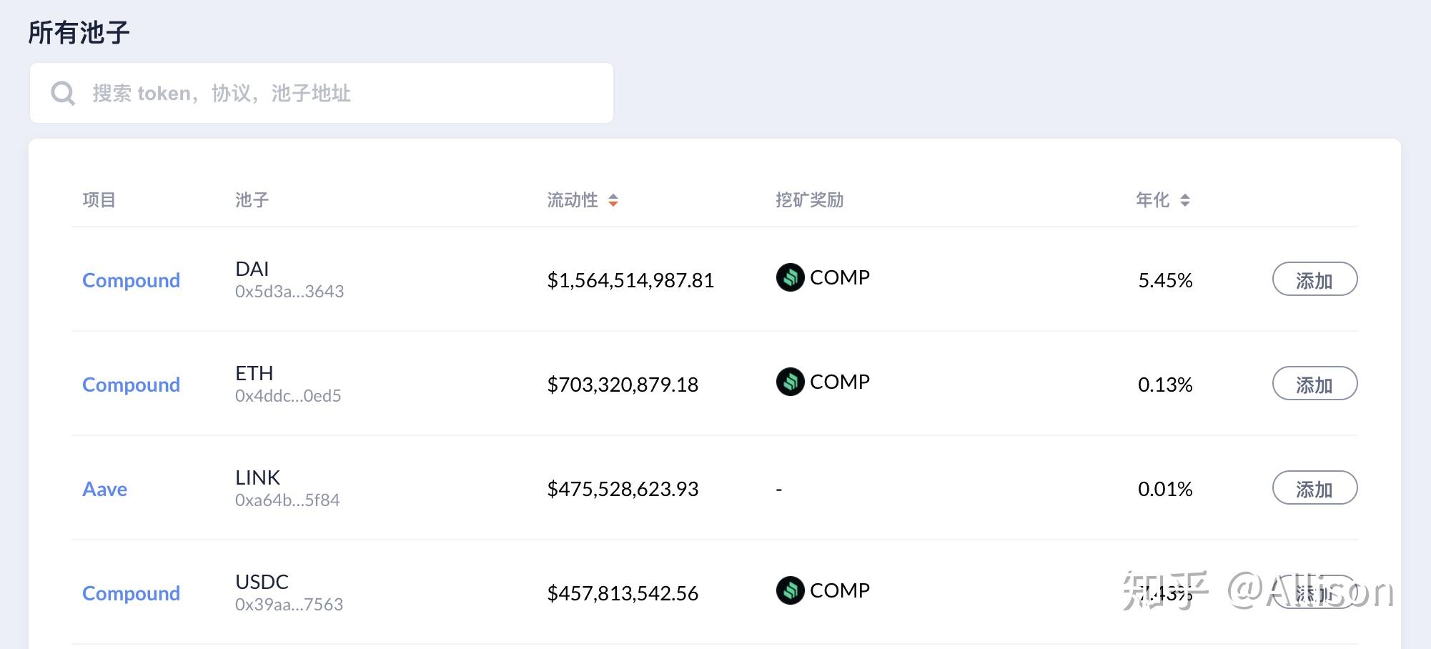Click the 挖矿奖励 column header
This screenshot has width=1431, height=649.
tap(810, 200)
